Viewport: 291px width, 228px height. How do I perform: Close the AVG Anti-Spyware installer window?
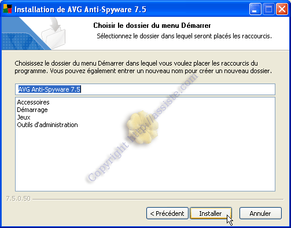click(x=282, y=9)
